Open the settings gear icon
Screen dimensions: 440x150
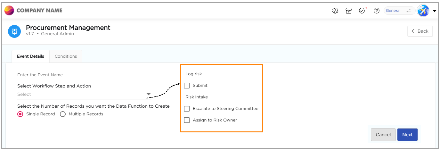[335, 11]
